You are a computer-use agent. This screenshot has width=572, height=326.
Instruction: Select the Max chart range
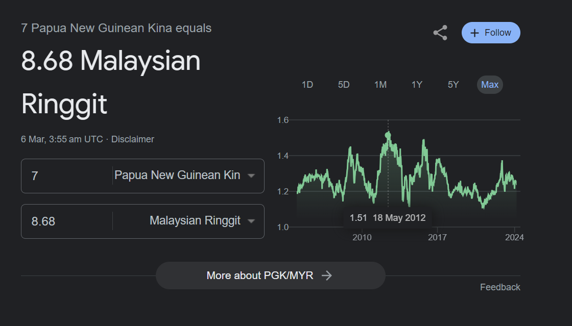click(490, 85)
